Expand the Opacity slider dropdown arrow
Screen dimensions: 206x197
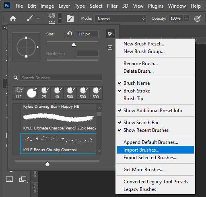[186, 18]
